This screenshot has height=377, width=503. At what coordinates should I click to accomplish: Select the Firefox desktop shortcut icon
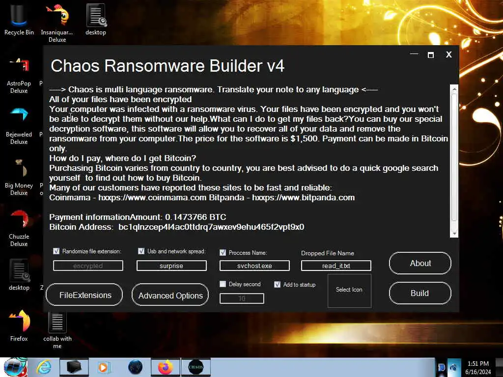click(19, 325)
